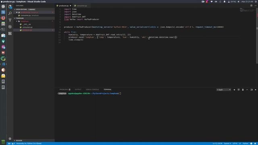Open the feedback smiley in the status bar
Screen dimensions: 258x145
(x=251, y=143)
